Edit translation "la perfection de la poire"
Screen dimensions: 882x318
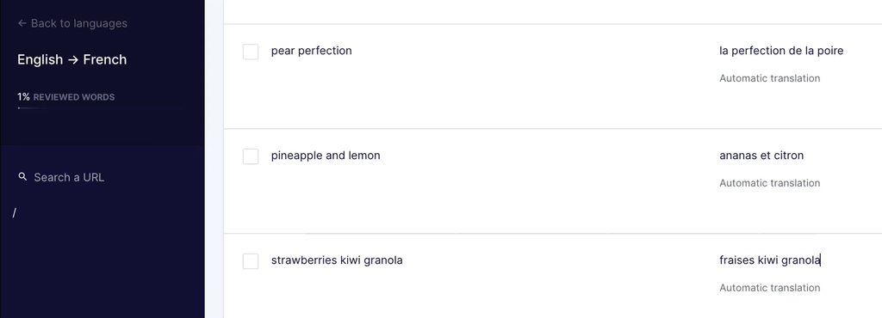coord(781,51)
